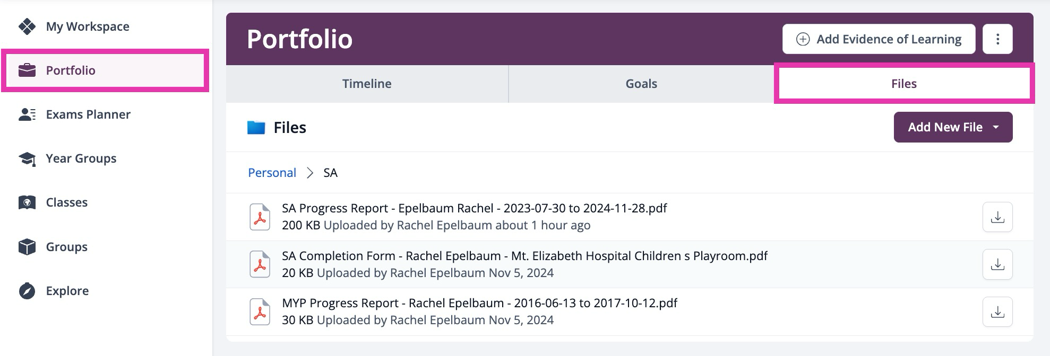Screen dimensions: 1050x356
Task: Click the Groups cube icon
Action: click(x=27, y=247)
